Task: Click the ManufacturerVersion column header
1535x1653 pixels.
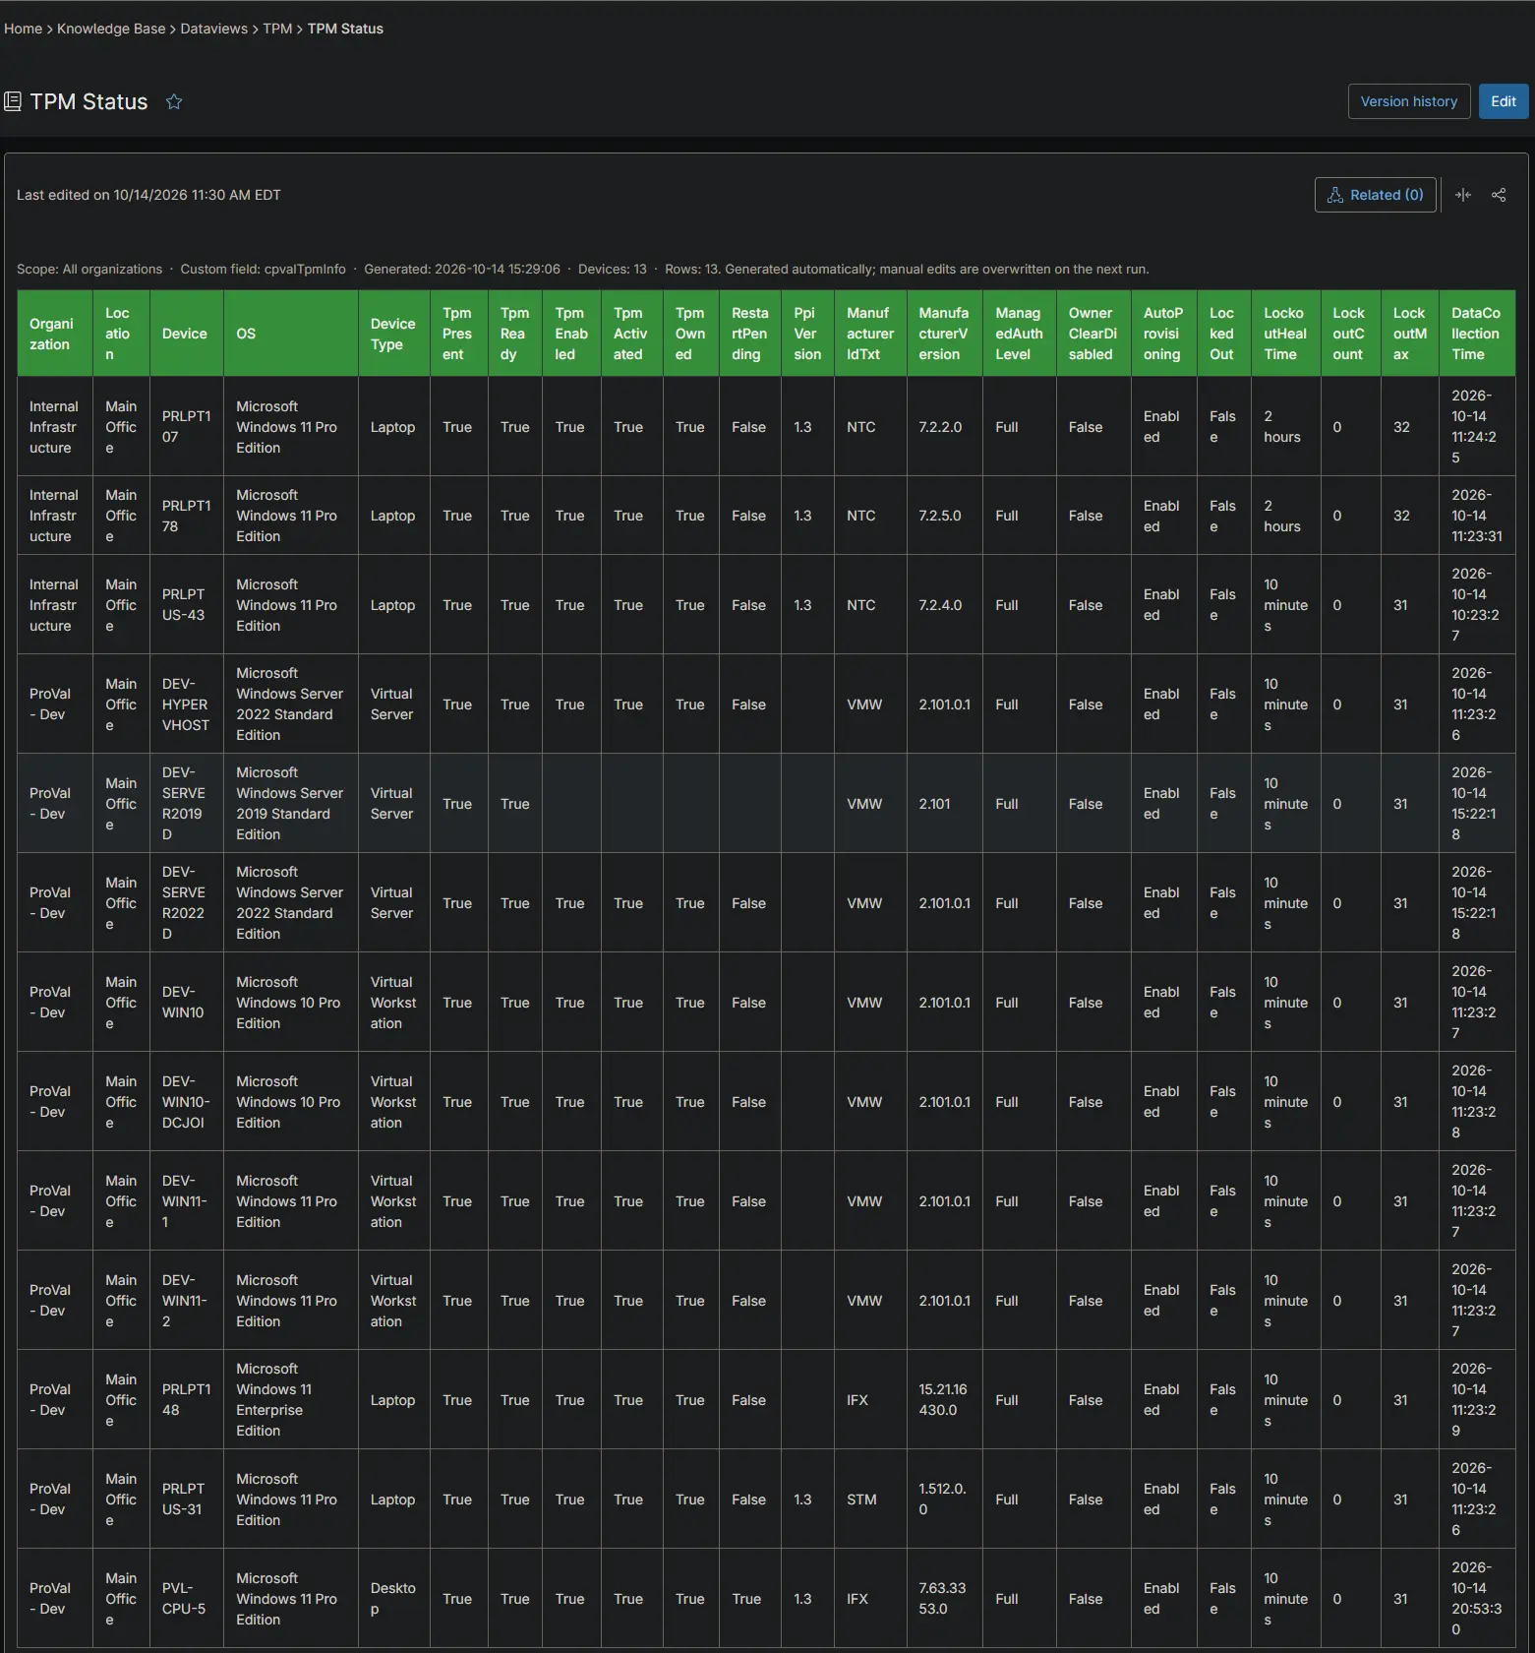Action: (945, 334)
